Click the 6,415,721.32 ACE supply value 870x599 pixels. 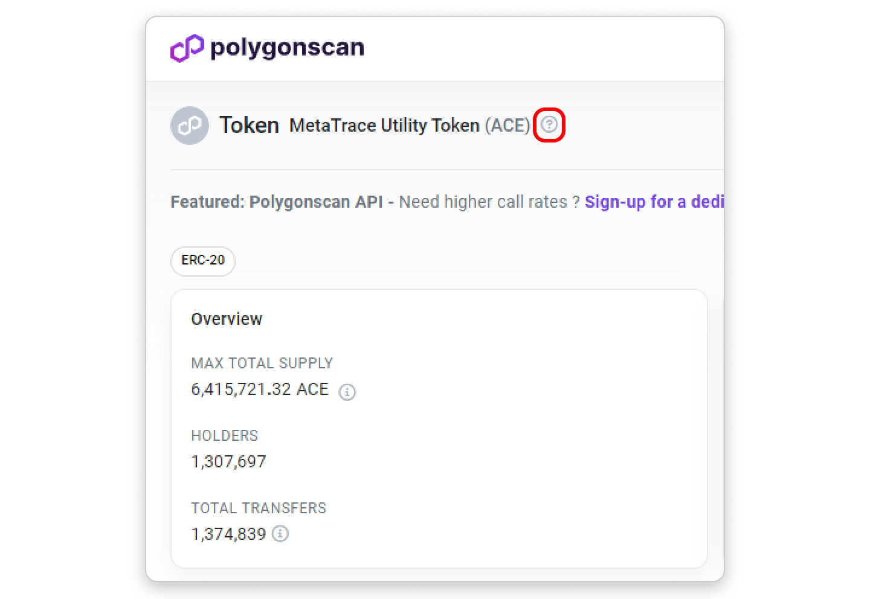pos(260,389)
